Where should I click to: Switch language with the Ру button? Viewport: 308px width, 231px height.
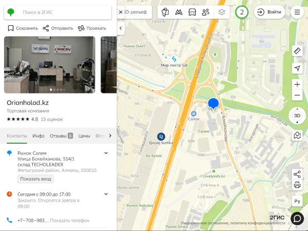click(x=297, y=201)
